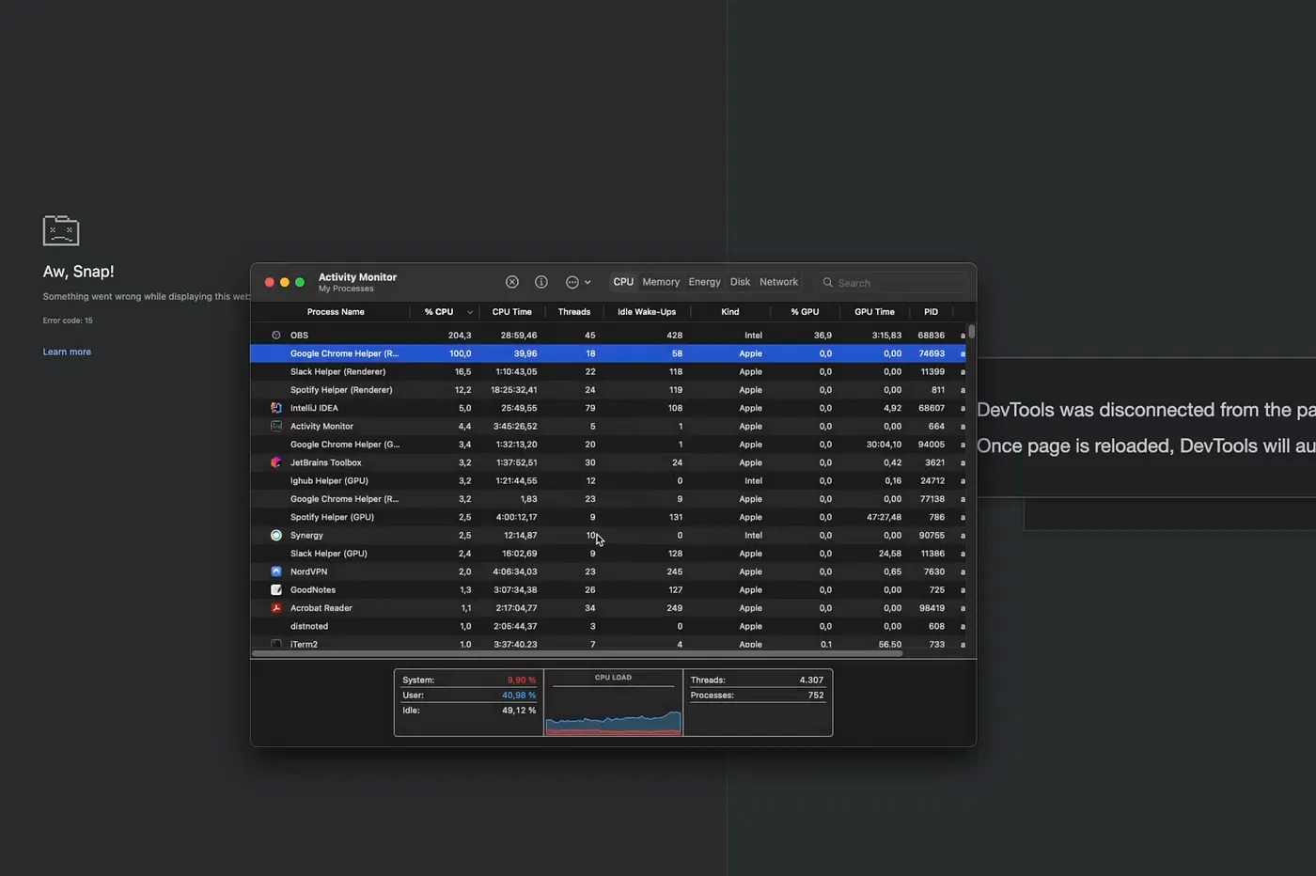
Task: Switch to the Network tab
Action: (778, 281)
